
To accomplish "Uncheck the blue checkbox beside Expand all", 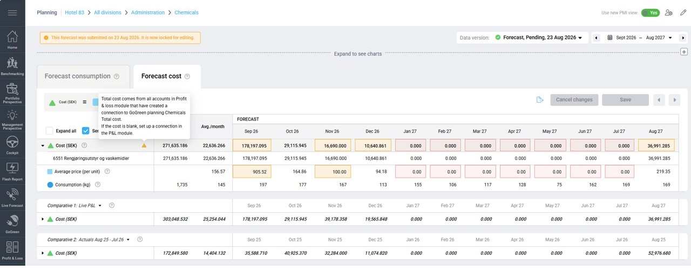I will click(85, 131).
